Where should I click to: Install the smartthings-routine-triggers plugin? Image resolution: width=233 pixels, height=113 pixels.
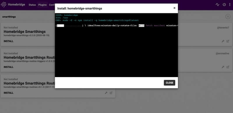(8, 67)
